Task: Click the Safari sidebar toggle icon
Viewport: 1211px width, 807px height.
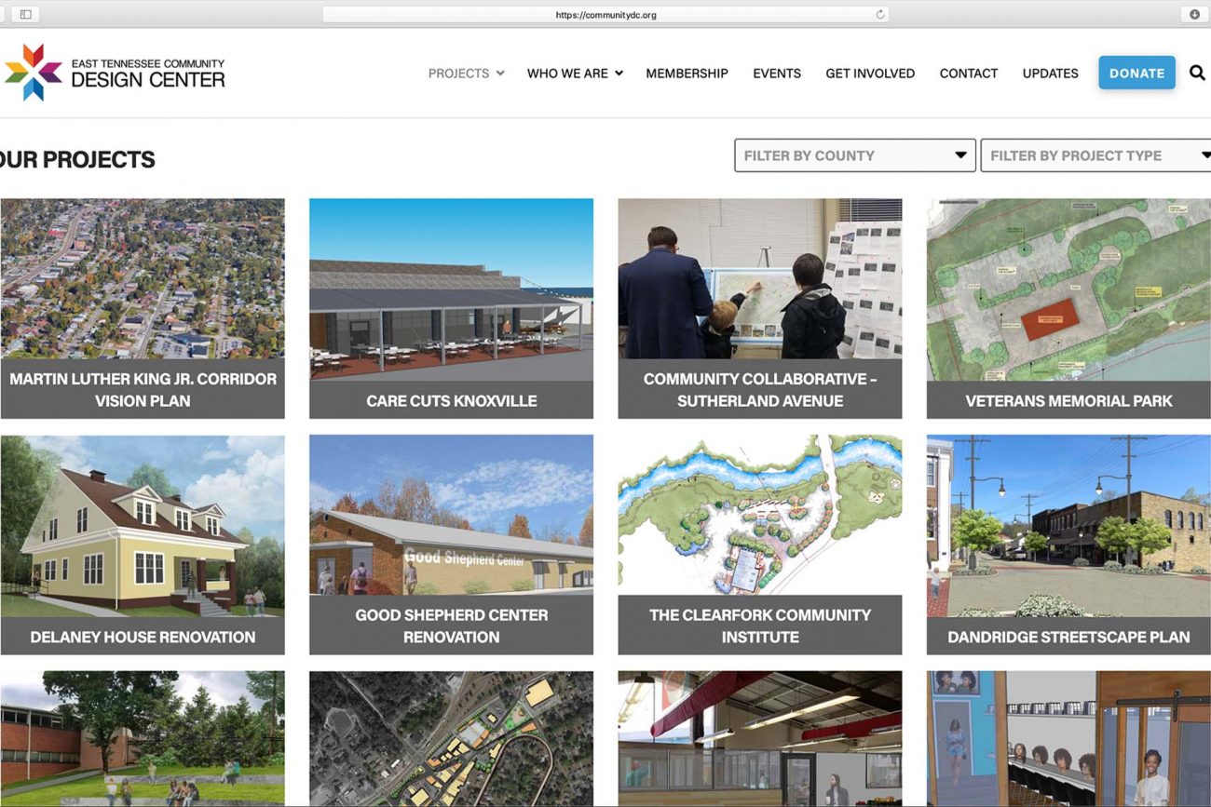Action: pos(25,14)
